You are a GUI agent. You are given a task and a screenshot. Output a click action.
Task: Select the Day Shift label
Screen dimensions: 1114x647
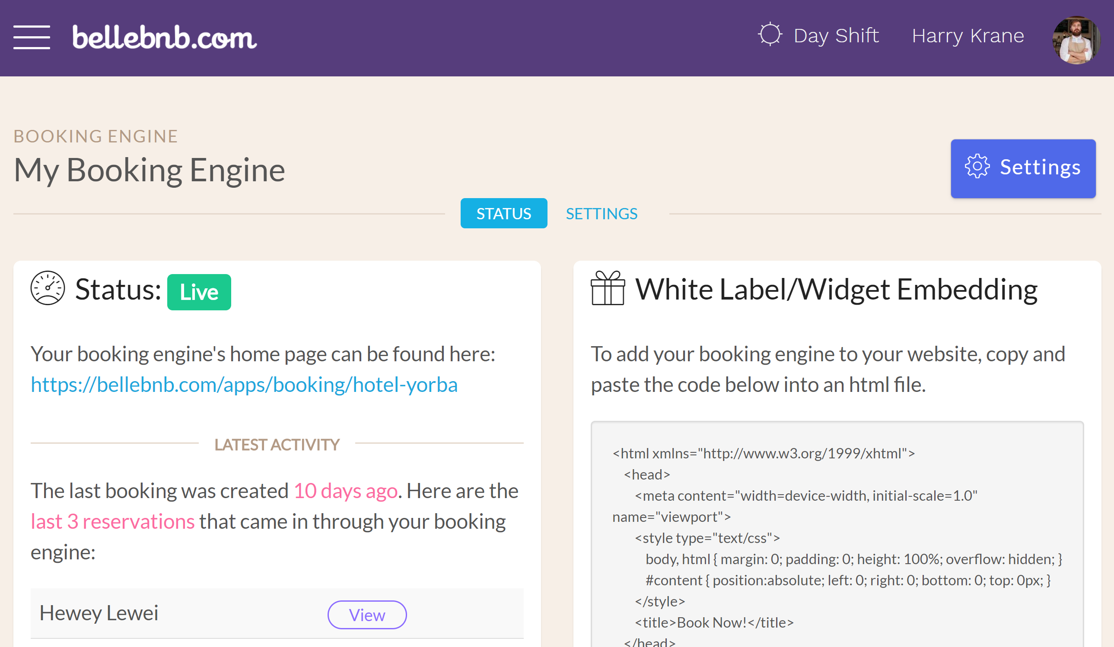tap(836, 35)
